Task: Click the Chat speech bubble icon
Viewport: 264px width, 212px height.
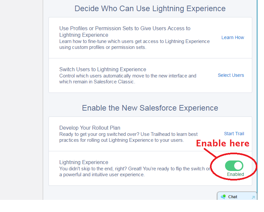Action: 223,197
